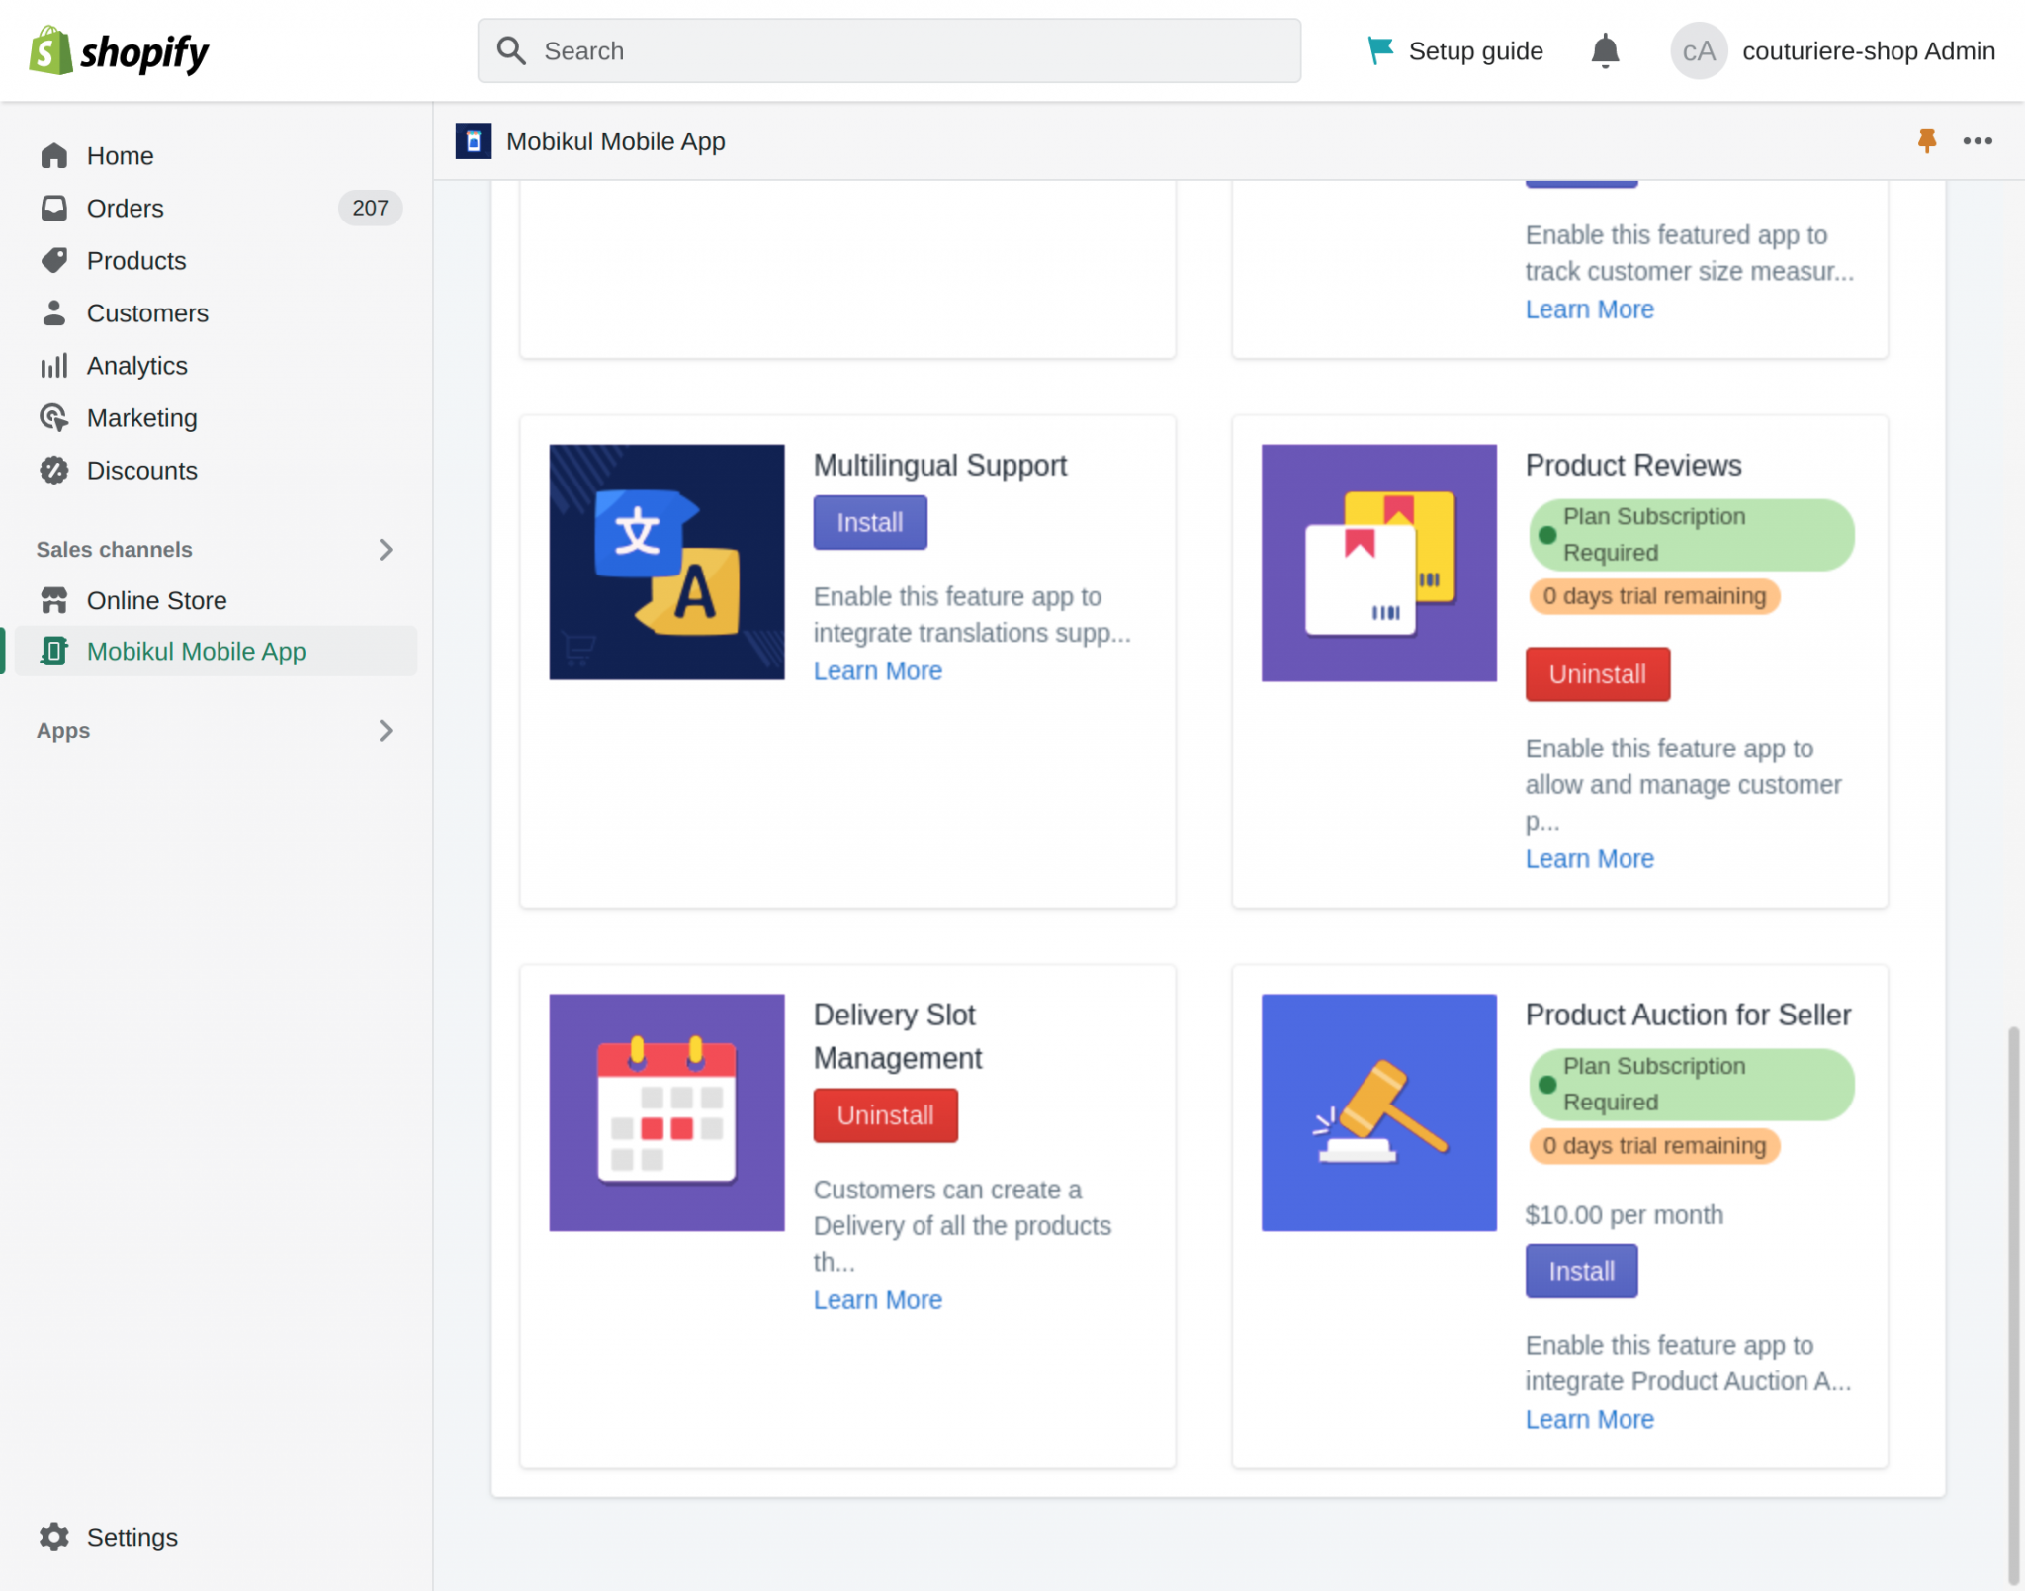2025x1591 pixels.
Task: Click the Settings gear icon
Action: [54, 1537]
